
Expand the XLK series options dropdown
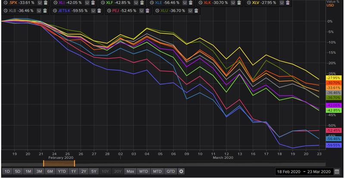point(234,3)
